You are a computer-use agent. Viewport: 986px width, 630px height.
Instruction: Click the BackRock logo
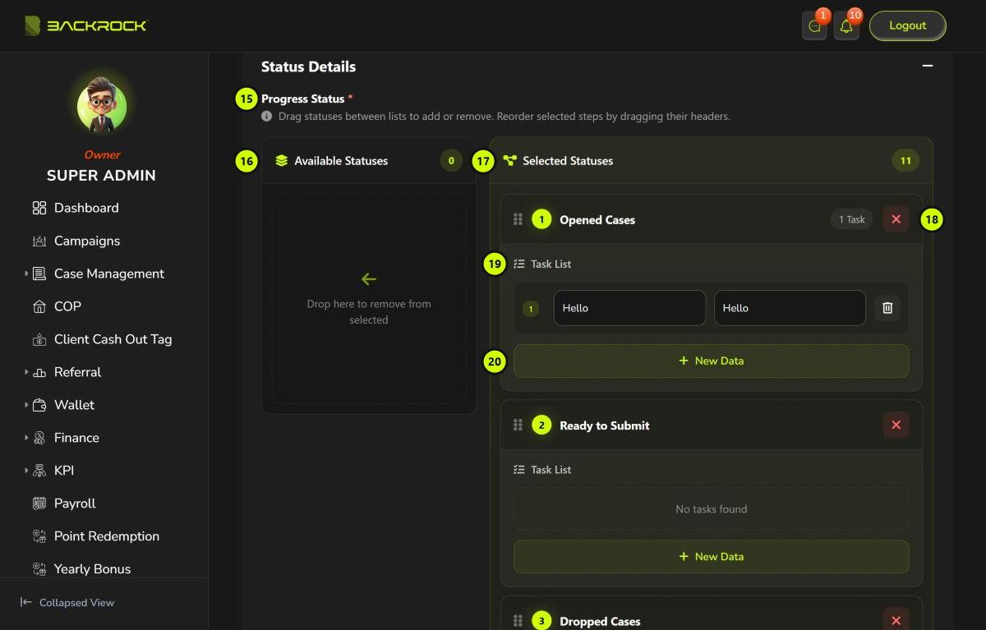click(x=85, y=25)
